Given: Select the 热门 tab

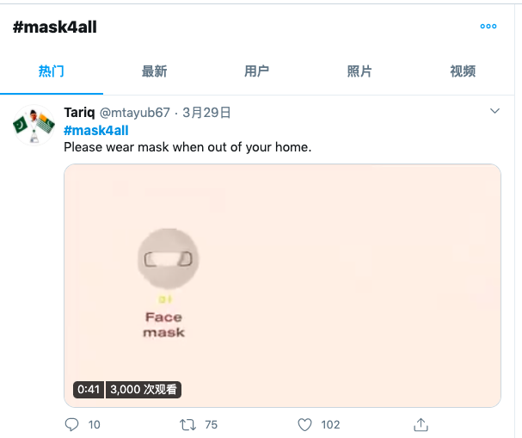Looking at the screenshot, I should point(52,71).
